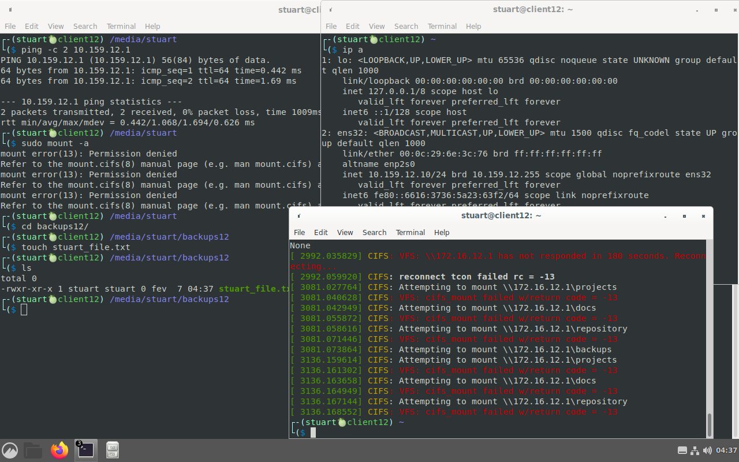The height and width of the screenshot is (462, 739).
Task: Click the clock showing 04:37
Action: (726, 450)
